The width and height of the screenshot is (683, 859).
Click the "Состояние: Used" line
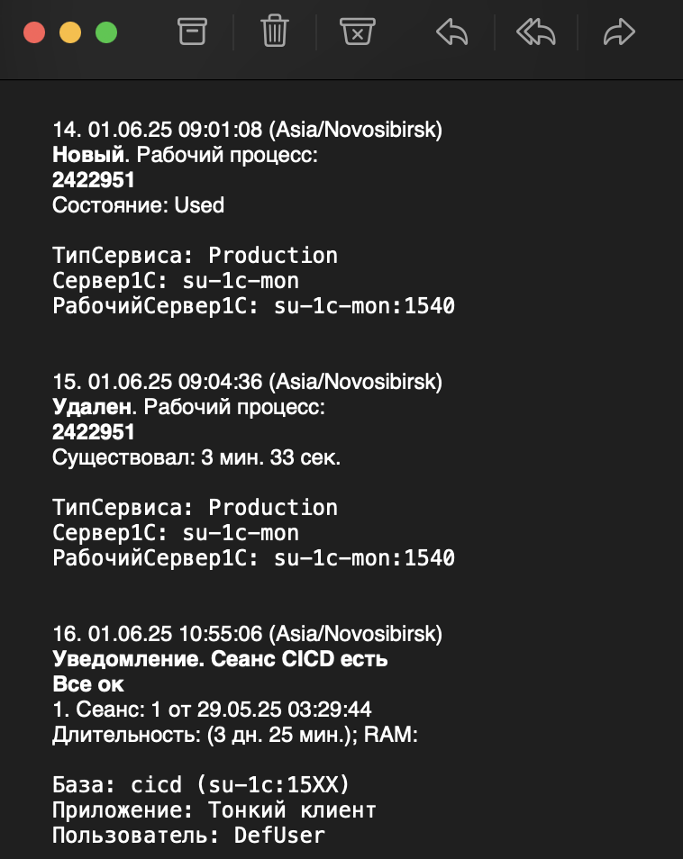tap(138, 205)
